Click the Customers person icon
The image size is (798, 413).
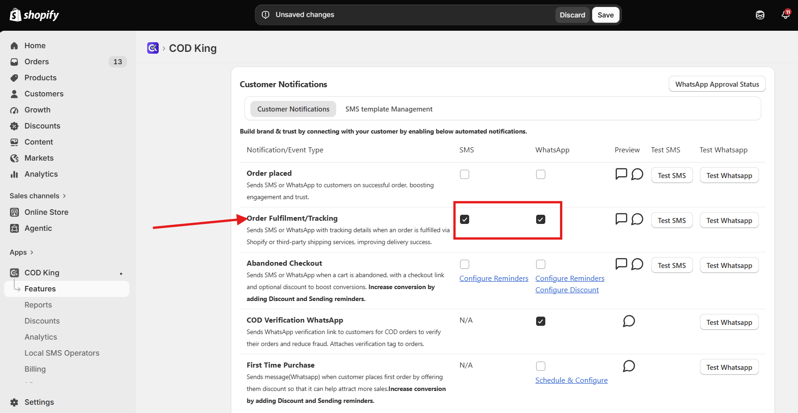coord(14,94)
